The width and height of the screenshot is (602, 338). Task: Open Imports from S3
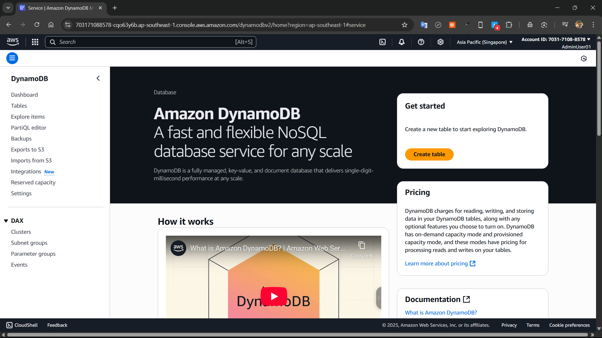point(31,161)
